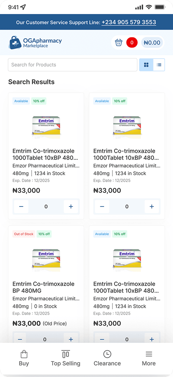The height and width of the screenshot is (377, 173).
Task: Open the shopping basket icon
Action: pos(119,43)
